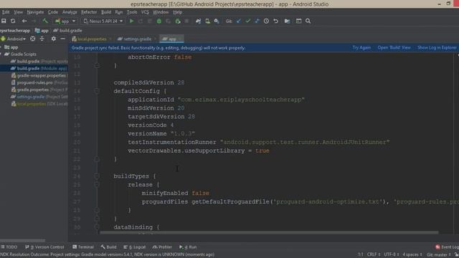Open the Project Structure folder icon
This screenshot has width=459, height=258.
click(287, 21)
